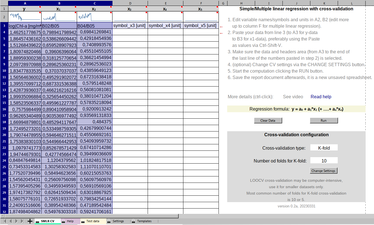Switch to the SMLR CV sheet tab
Viewport: 374px width, 225px height.
[48, 221]
